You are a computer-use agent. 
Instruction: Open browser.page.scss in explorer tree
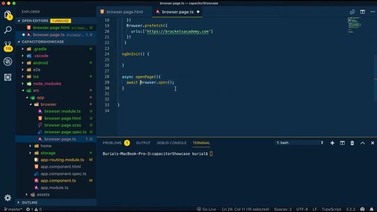[x=62, y=125]
